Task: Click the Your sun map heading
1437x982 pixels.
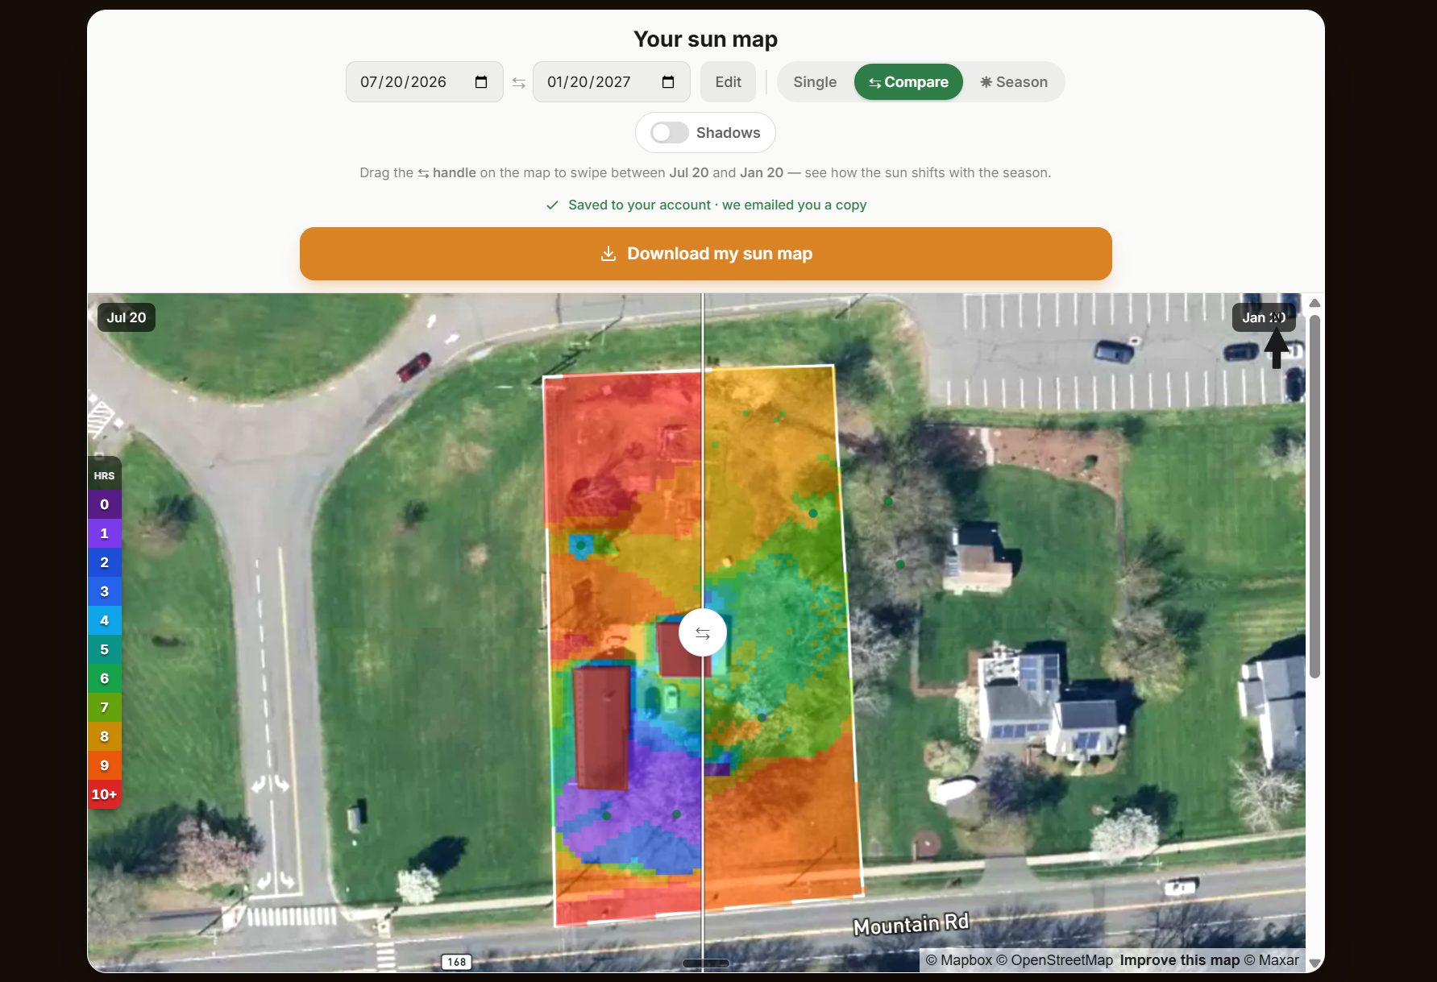Action: pos(706,39)
